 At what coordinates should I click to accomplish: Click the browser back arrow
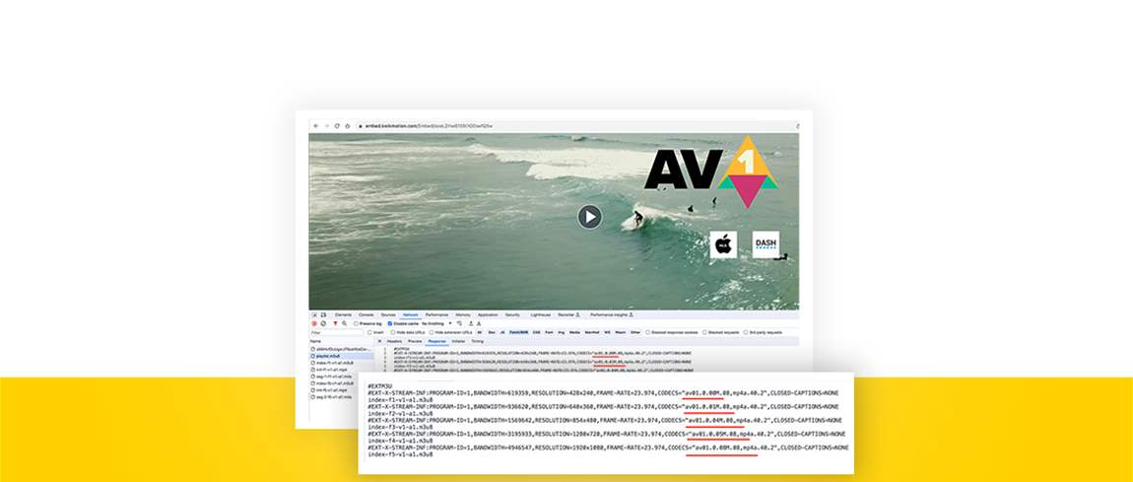316,126
